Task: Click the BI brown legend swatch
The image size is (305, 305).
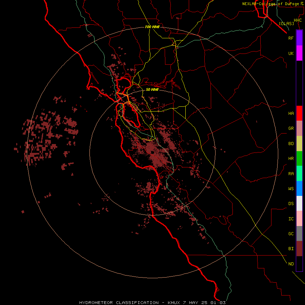Action: [x=299, y=249]
